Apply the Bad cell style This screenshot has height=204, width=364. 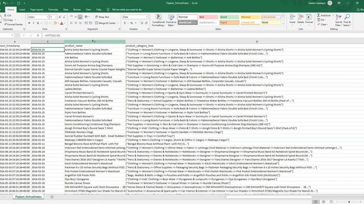(x=209, y=17)
